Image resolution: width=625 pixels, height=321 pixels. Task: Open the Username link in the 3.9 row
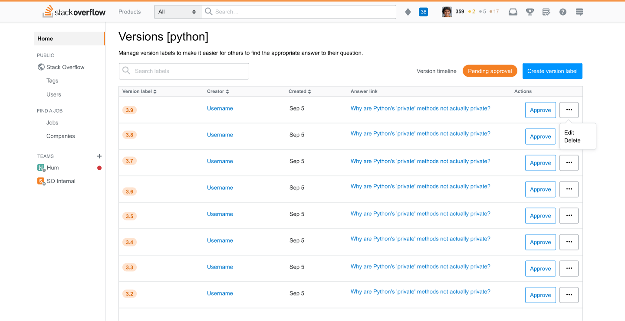[220, 108]
